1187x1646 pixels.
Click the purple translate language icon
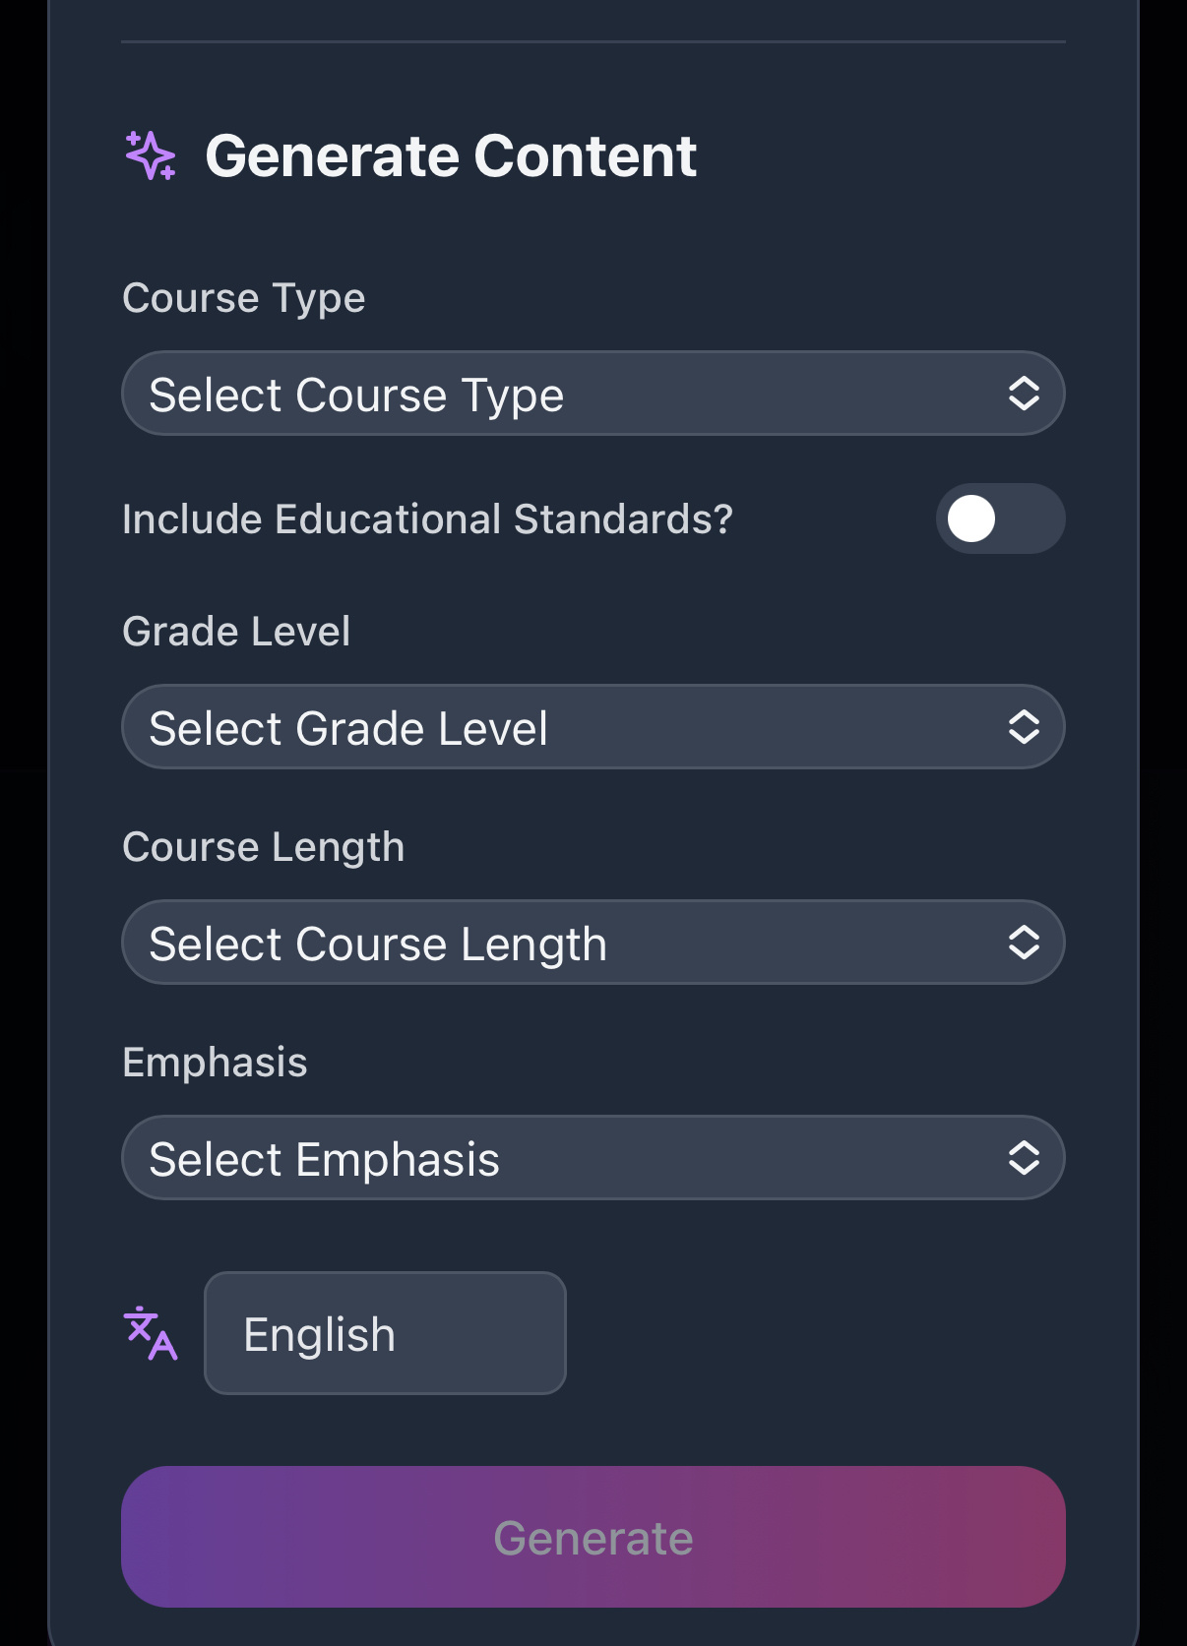[x=151, y=1333]
